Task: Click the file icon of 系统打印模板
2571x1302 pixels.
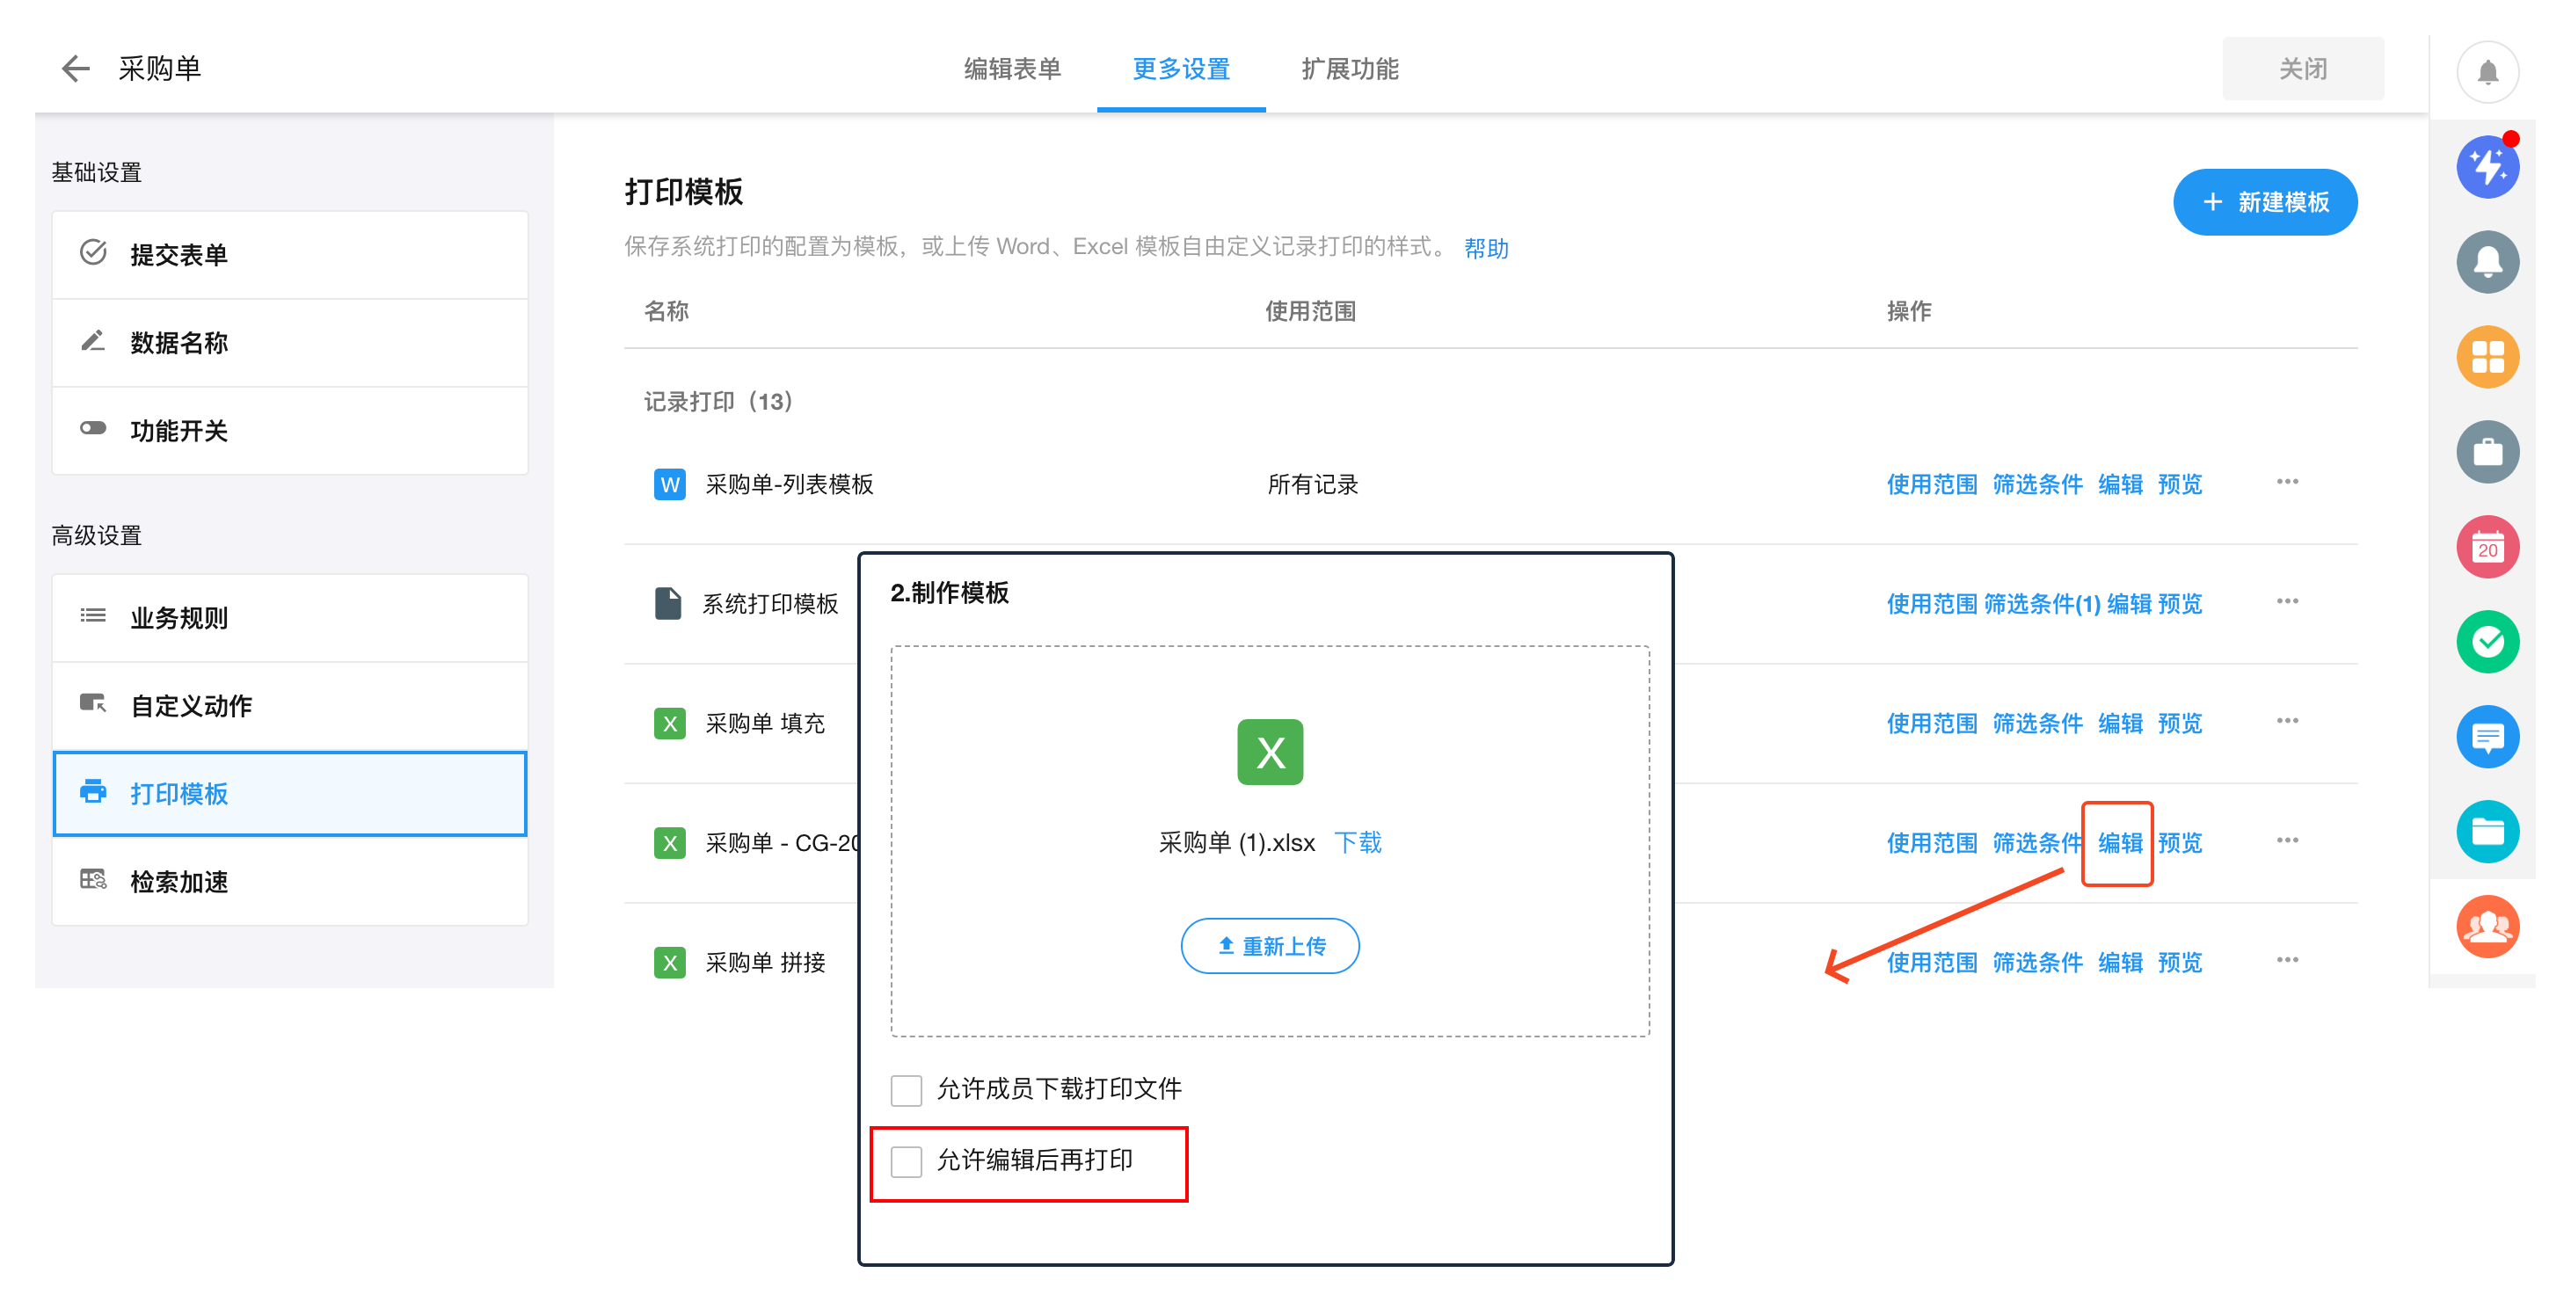Action: pyautogui.click(x=667, y=604)
